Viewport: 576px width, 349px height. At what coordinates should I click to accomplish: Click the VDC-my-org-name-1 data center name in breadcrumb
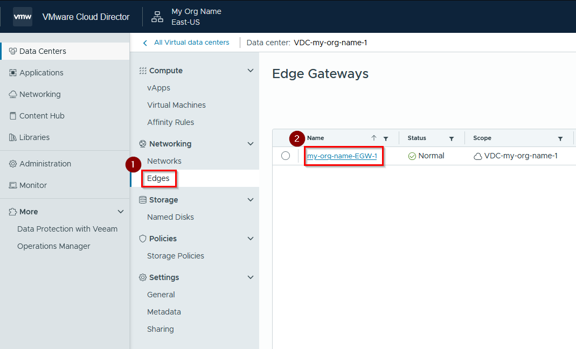click(x=330, y=43)
